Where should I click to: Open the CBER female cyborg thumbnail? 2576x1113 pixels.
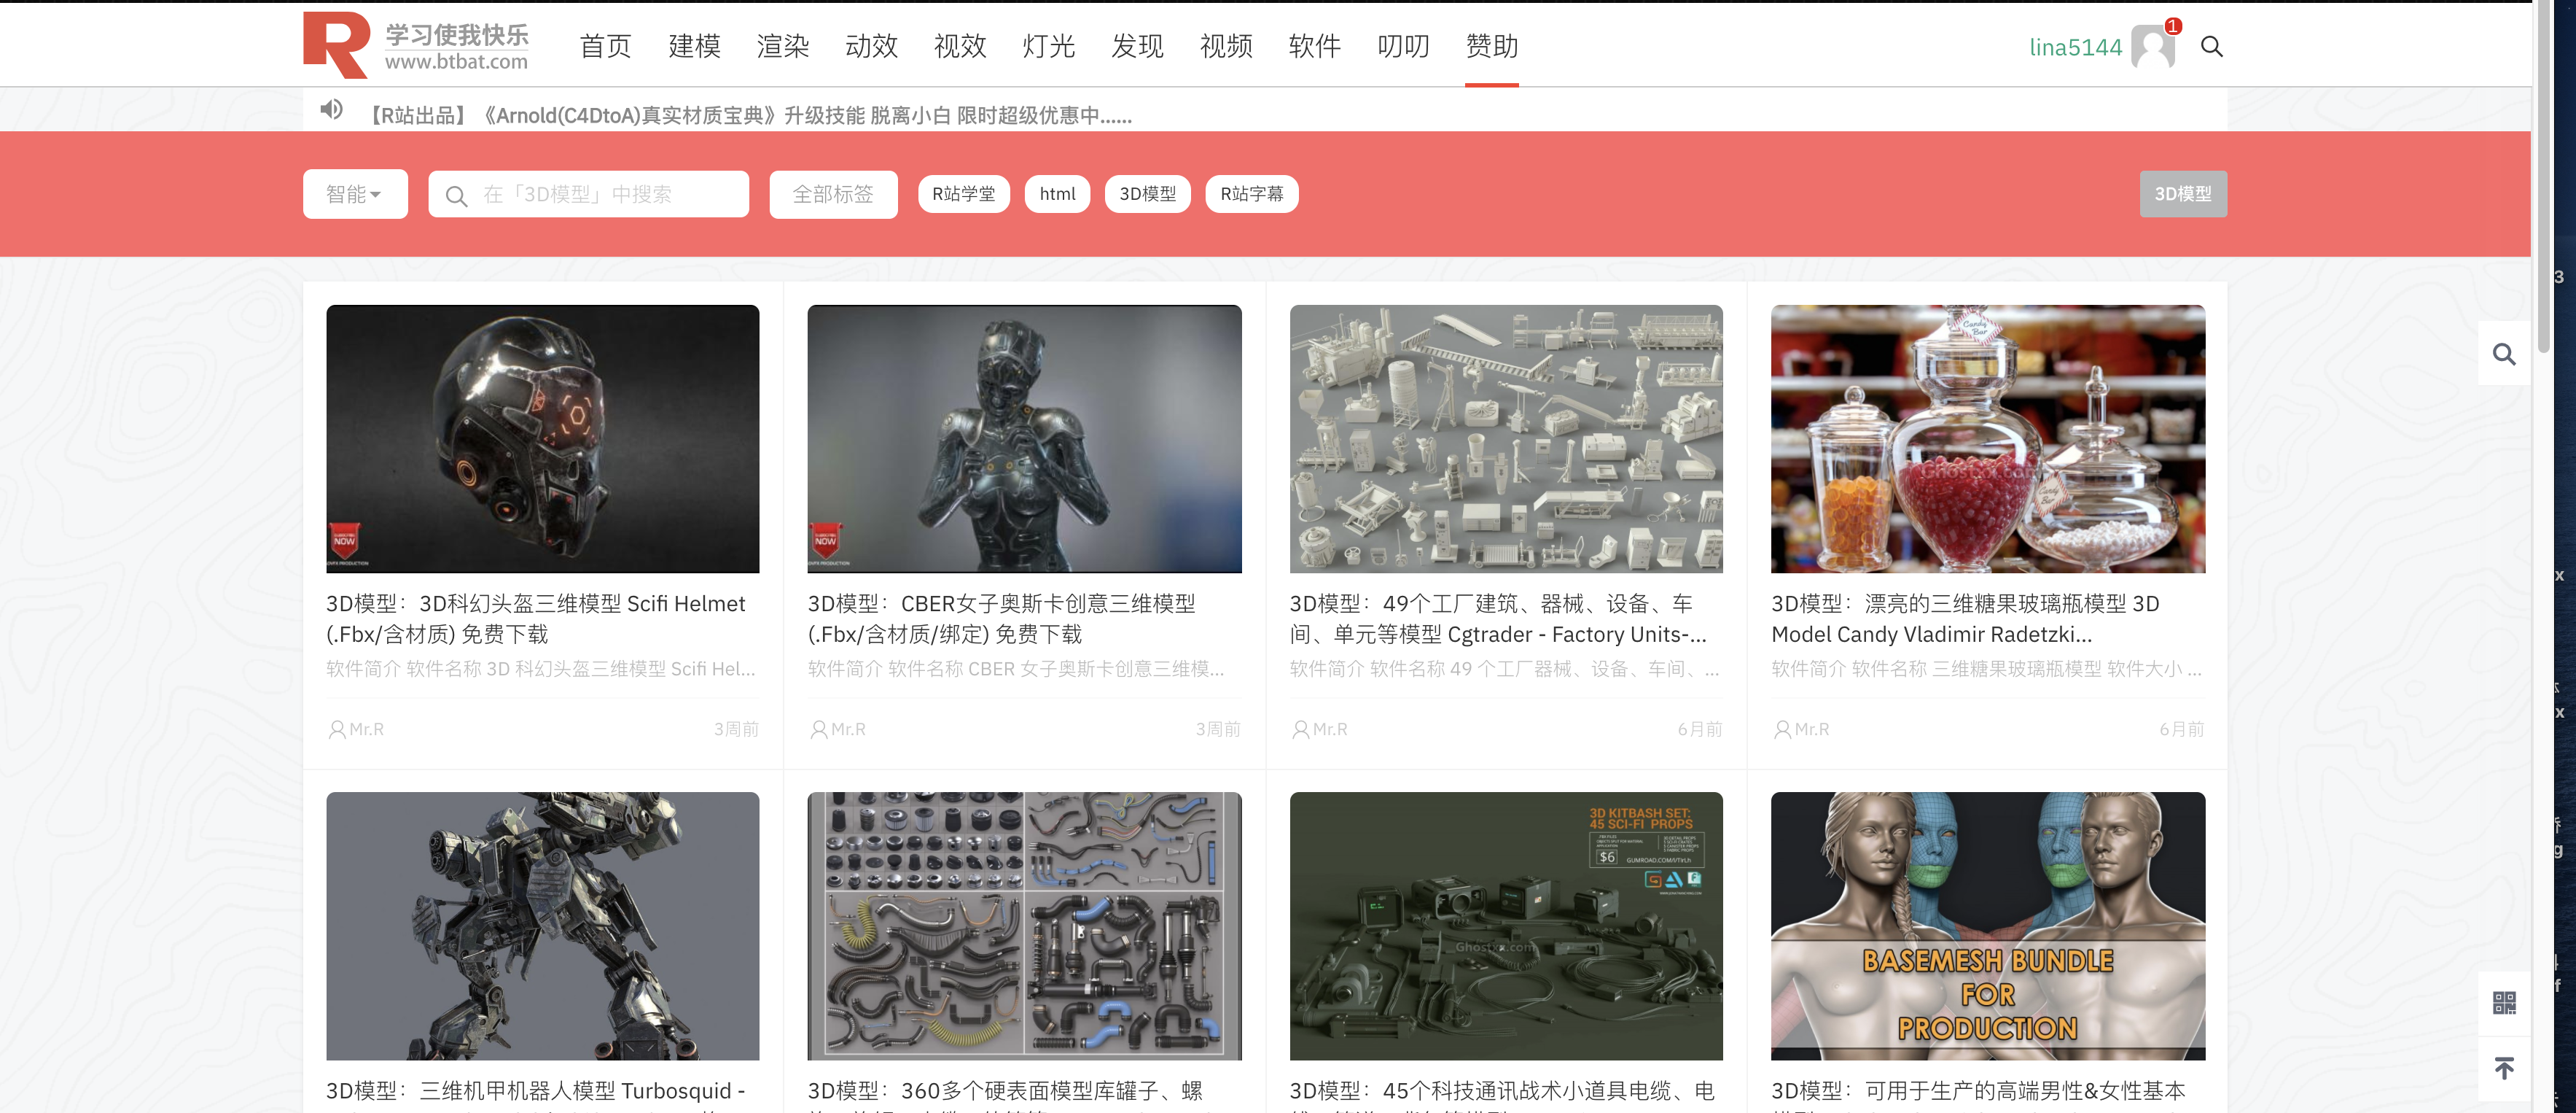point(1025,438)
